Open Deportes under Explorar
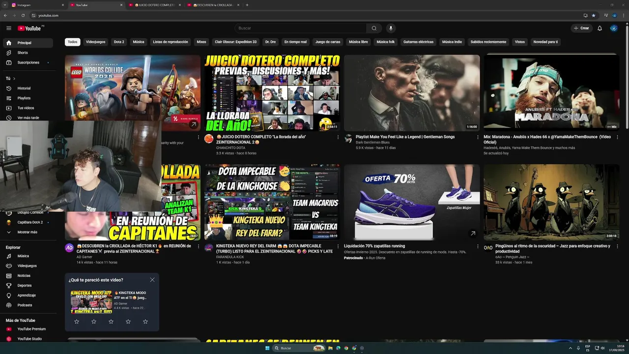629x354 pixels. [28, 285]
